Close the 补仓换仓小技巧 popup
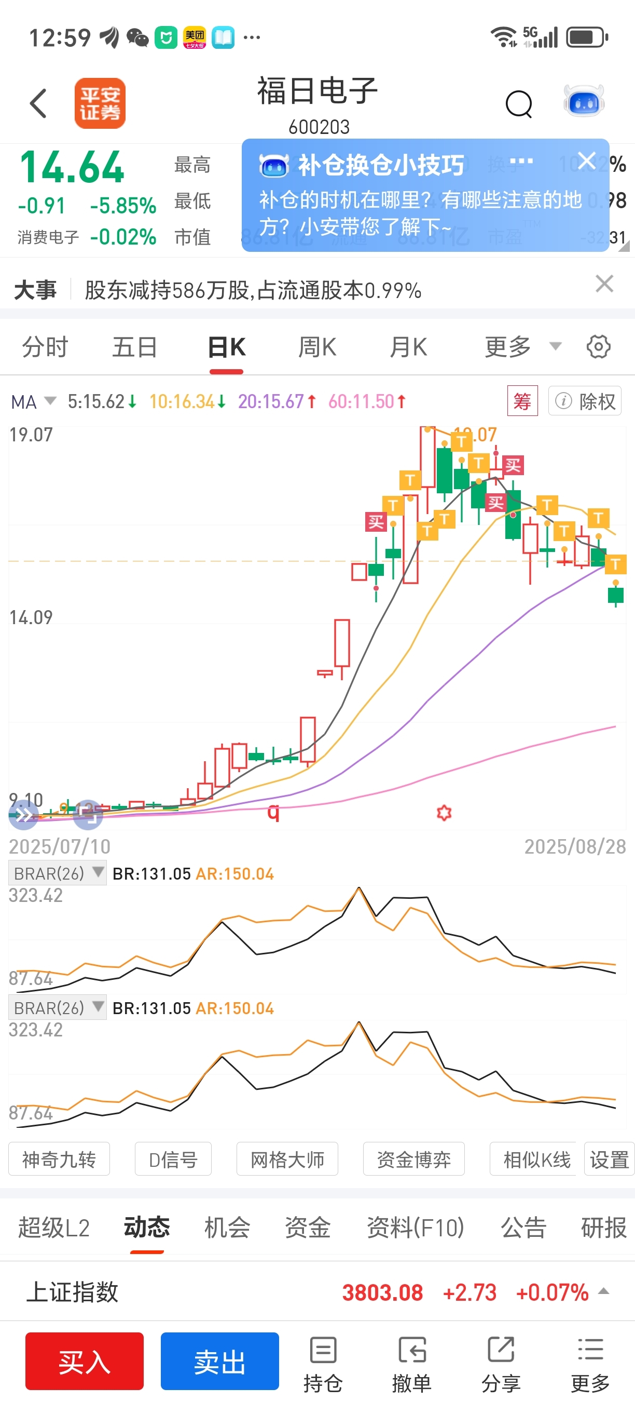635x1402 pixels. tap(587, 160)
